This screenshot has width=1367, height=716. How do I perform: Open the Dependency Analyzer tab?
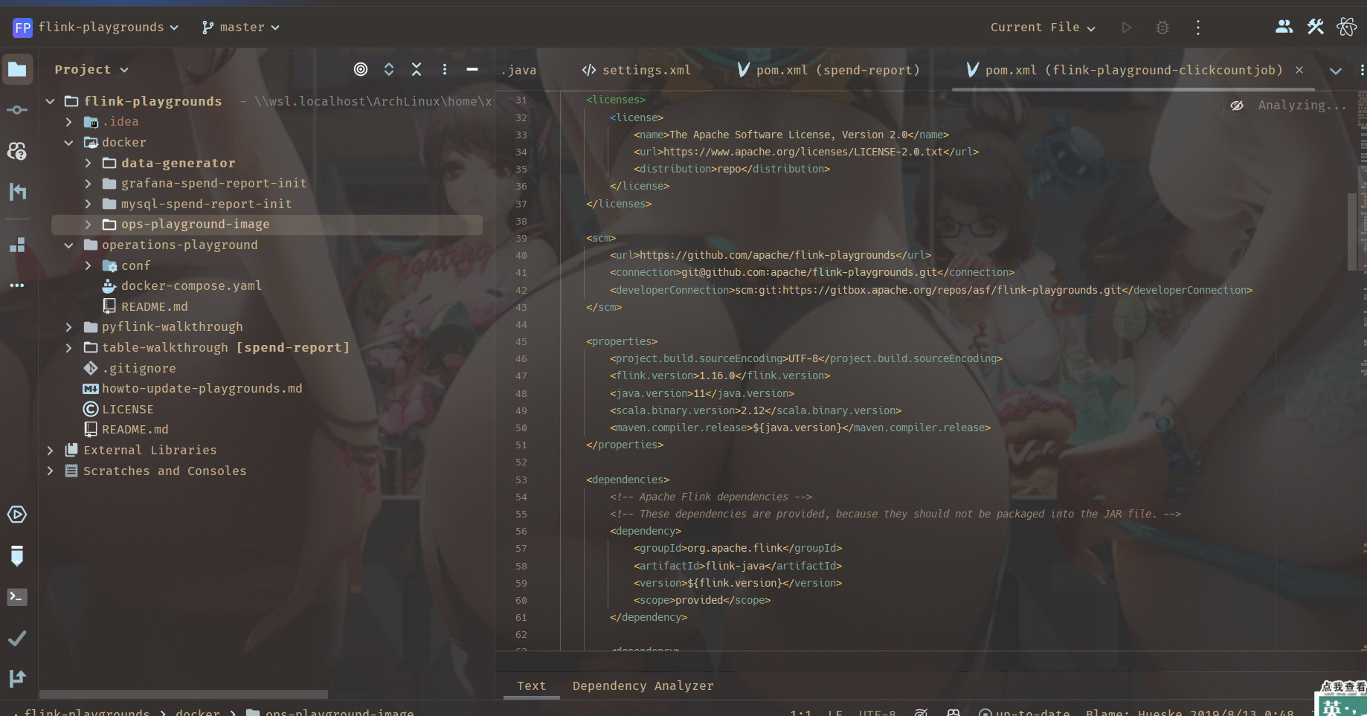[643, 686]
